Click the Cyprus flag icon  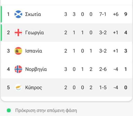(x=18, y=88)
